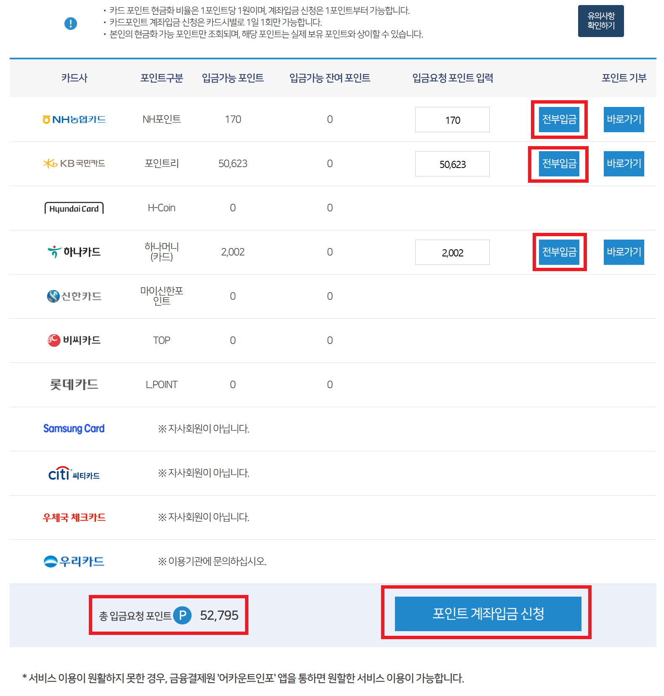664x696 pixels.
Task: Click 포인트구분 column header
Action: (x=162, y=78)
